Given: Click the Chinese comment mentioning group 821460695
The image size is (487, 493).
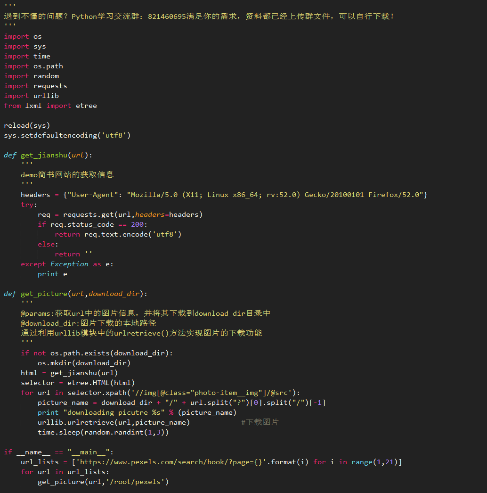Looking at the screenshot, I should tap(199, 16).
